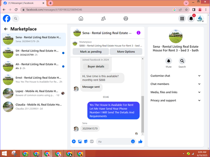The height and width of the screenshot is (157, 210).
Task: Open the Friends icon in top navigation
Action: tap(103, 18)
